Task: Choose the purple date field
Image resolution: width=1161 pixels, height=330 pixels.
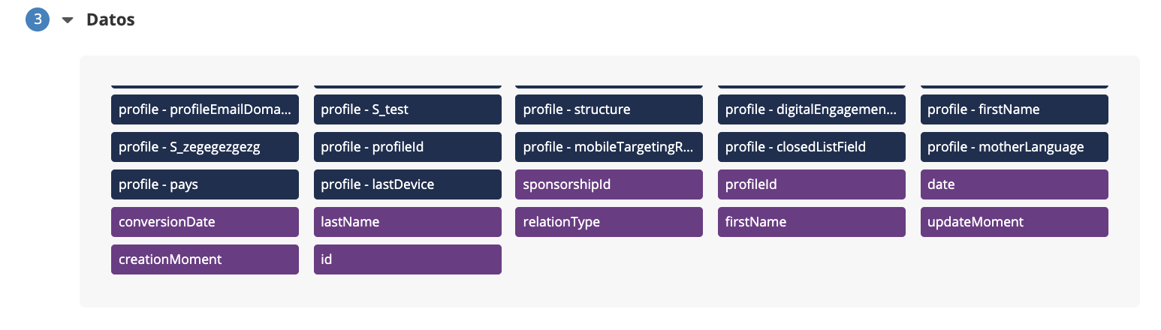Action: click(x=1014, y=184)
